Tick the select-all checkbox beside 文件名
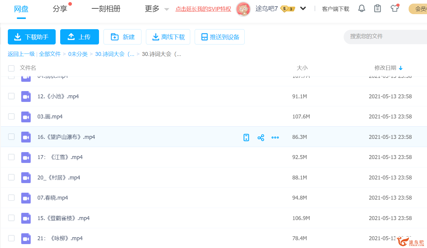This screenshot has width=427, height=248. [x=11, y=68]
